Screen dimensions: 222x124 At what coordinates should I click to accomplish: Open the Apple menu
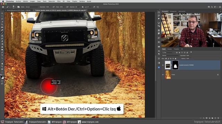[x=3, y=1]
